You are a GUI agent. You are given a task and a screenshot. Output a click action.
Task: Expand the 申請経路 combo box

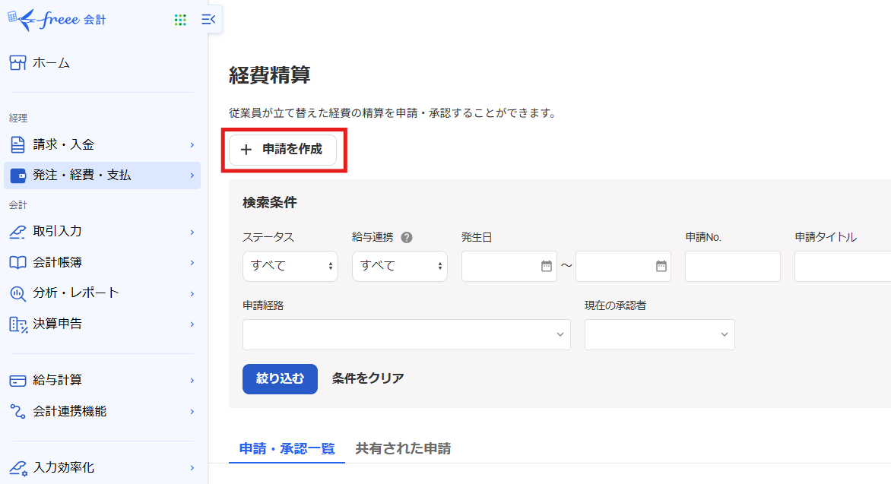click(406, 334)
